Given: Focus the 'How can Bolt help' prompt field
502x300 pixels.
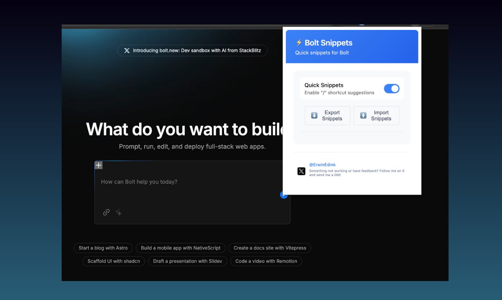Looking at the screenshot, I should 192,182.
